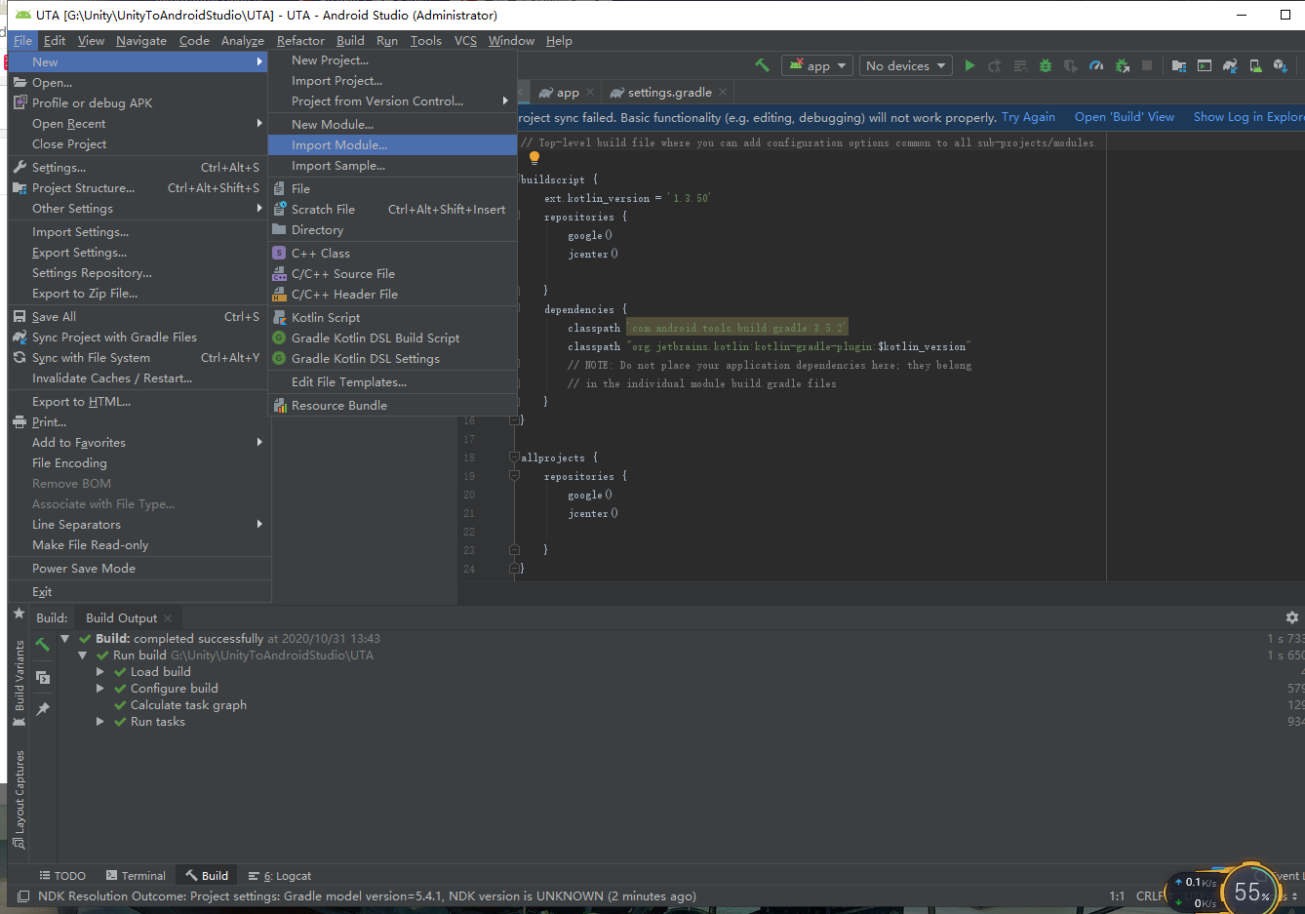Open Build Variants side panel
The height and width of the screenshot is (914, 1305).
tap(19, 683)
